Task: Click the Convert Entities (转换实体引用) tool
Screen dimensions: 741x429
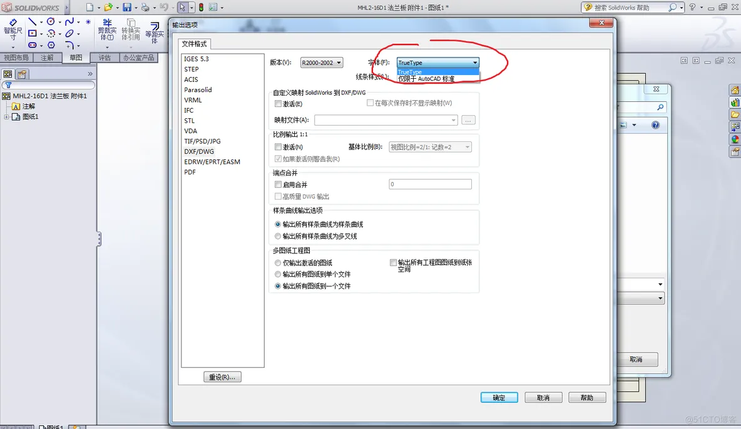Action: tap(131, 30)
